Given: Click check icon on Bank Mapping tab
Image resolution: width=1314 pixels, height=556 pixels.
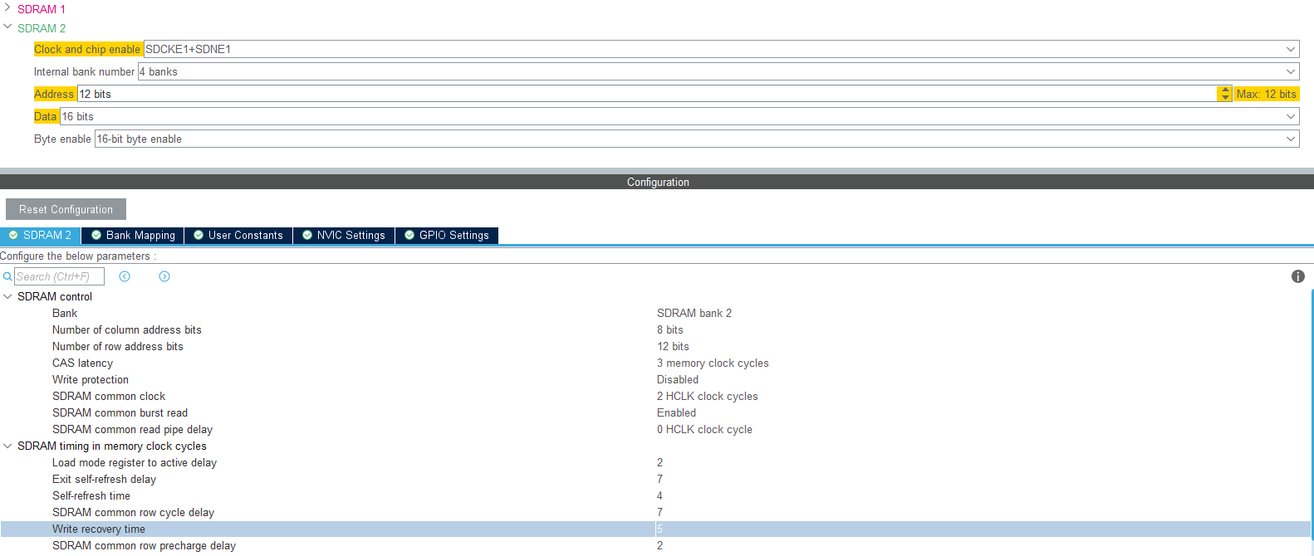Looking at the screenshot, I should [x=96, y=235].
